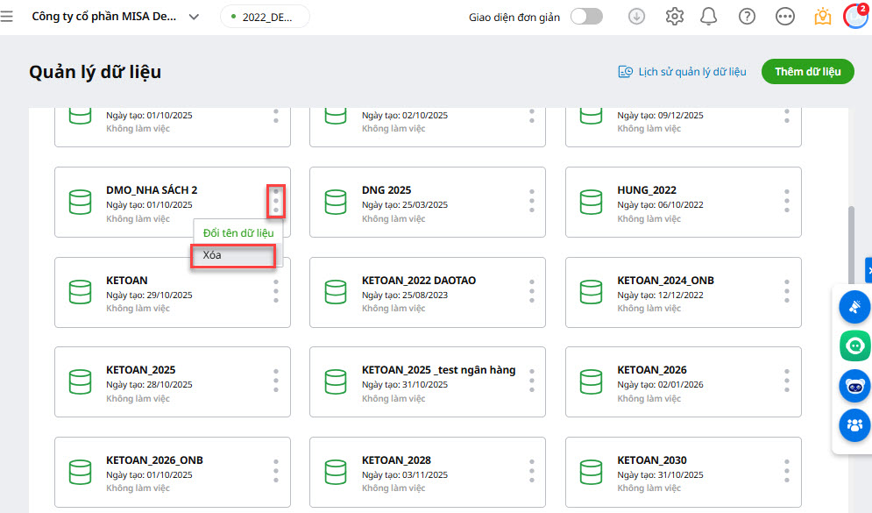
Task: Click the settings gear icon
Action: point(674,17)
